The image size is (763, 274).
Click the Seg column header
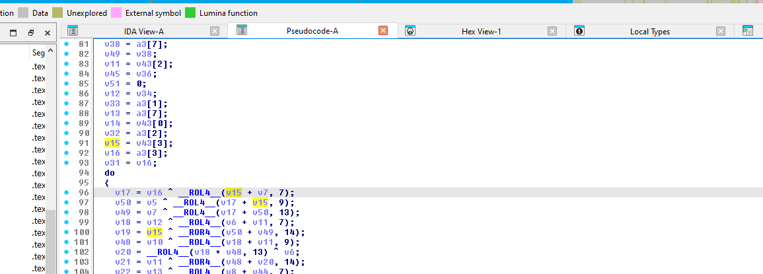tap(38, 53)
